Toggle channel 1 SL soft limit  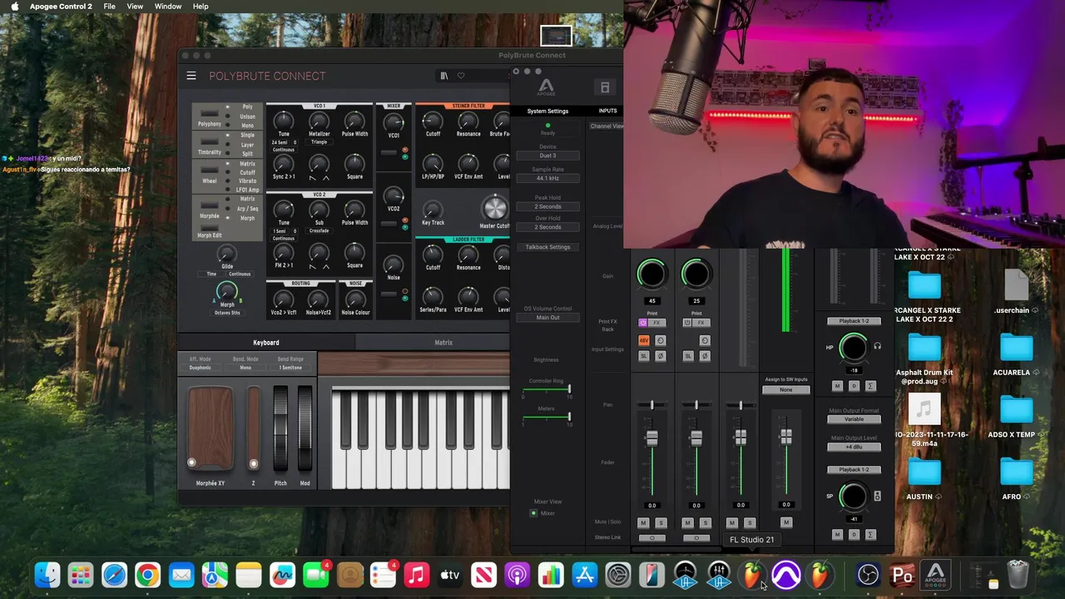coord(643,356)
